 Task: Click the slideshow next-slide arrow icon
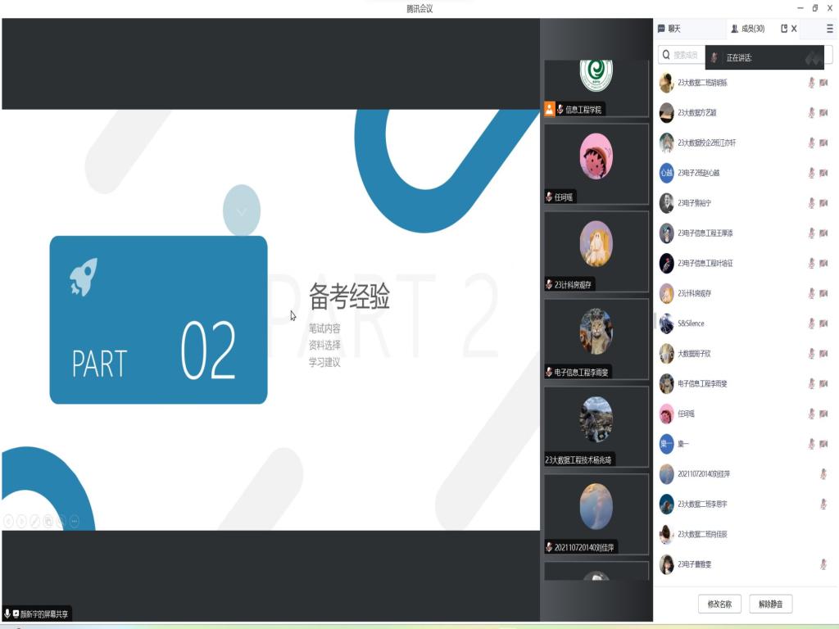click(x=22, y=521)
